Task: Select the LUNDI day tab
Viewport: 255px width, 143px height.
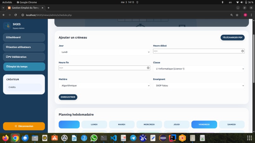Action: click(94, 124)
